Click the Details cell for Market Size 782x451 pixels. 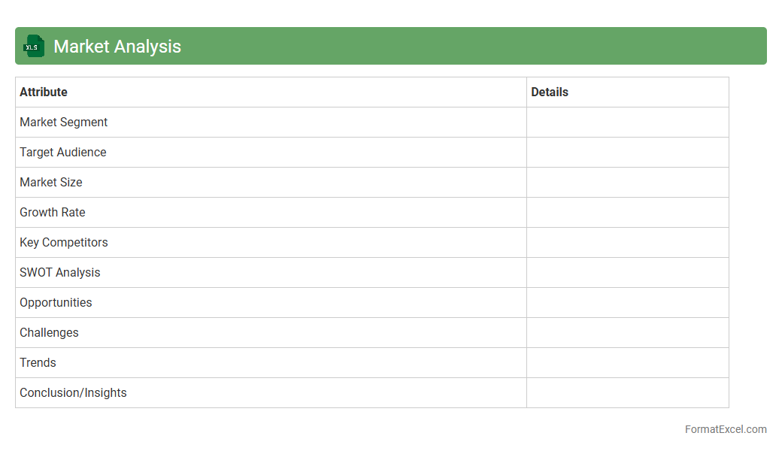(x=627, y=182)
